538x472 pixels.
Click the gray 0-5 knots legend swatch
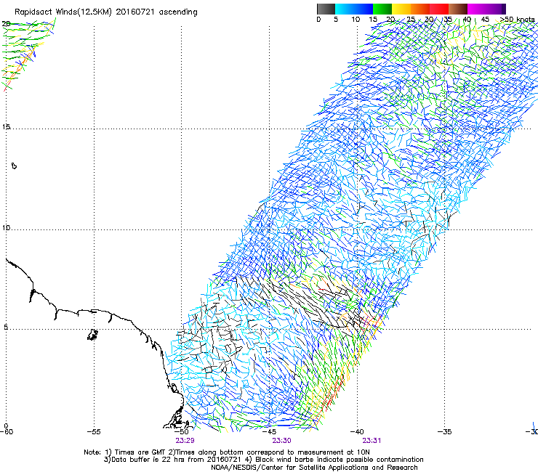[x=326, y=9]
